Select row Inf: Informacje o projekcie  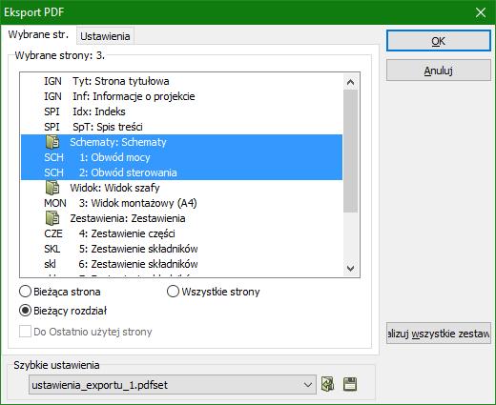click(x=181, y=96)
